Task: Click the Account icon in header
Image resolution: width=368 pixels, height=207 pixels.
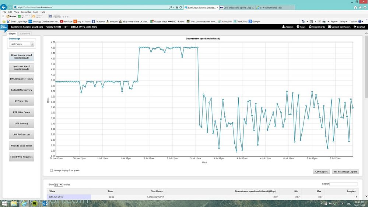Action: click(284, 27)
